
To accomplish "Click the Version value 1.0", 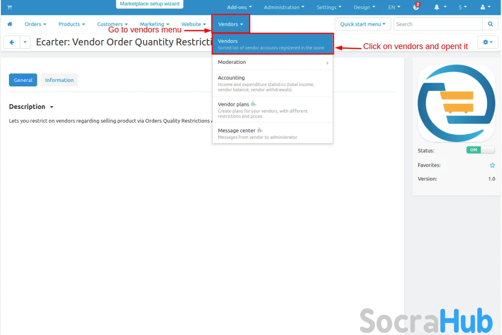I will [x=492, y=179].
